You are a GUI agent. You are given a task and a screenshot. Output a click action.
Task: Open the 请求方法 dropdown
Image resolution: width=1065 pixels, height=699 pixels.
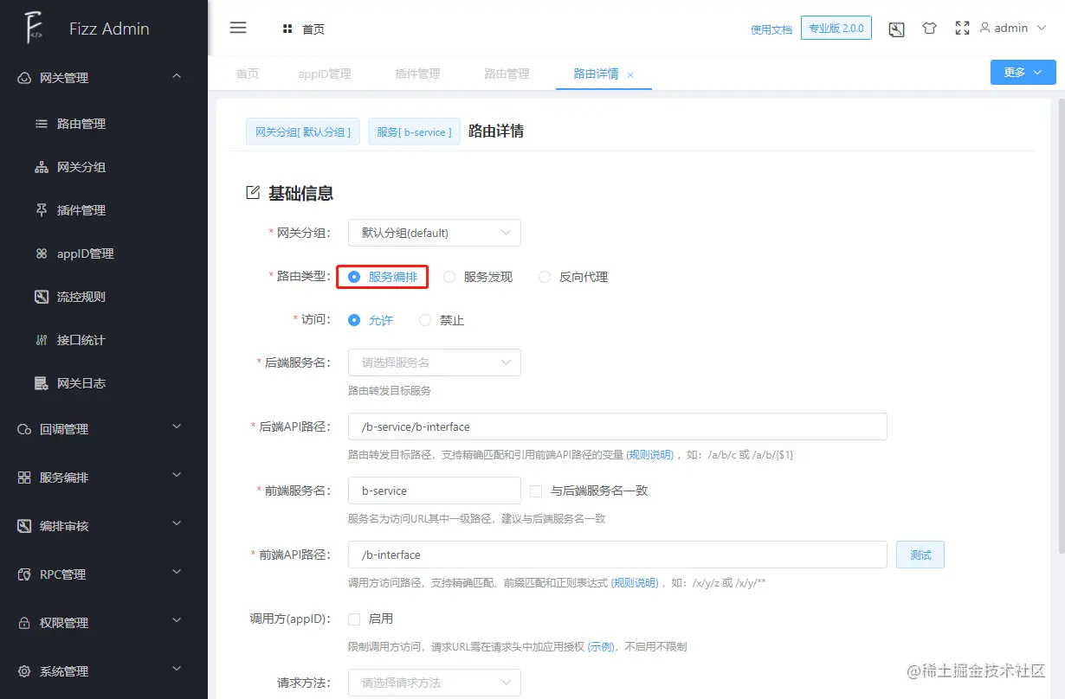433,683
